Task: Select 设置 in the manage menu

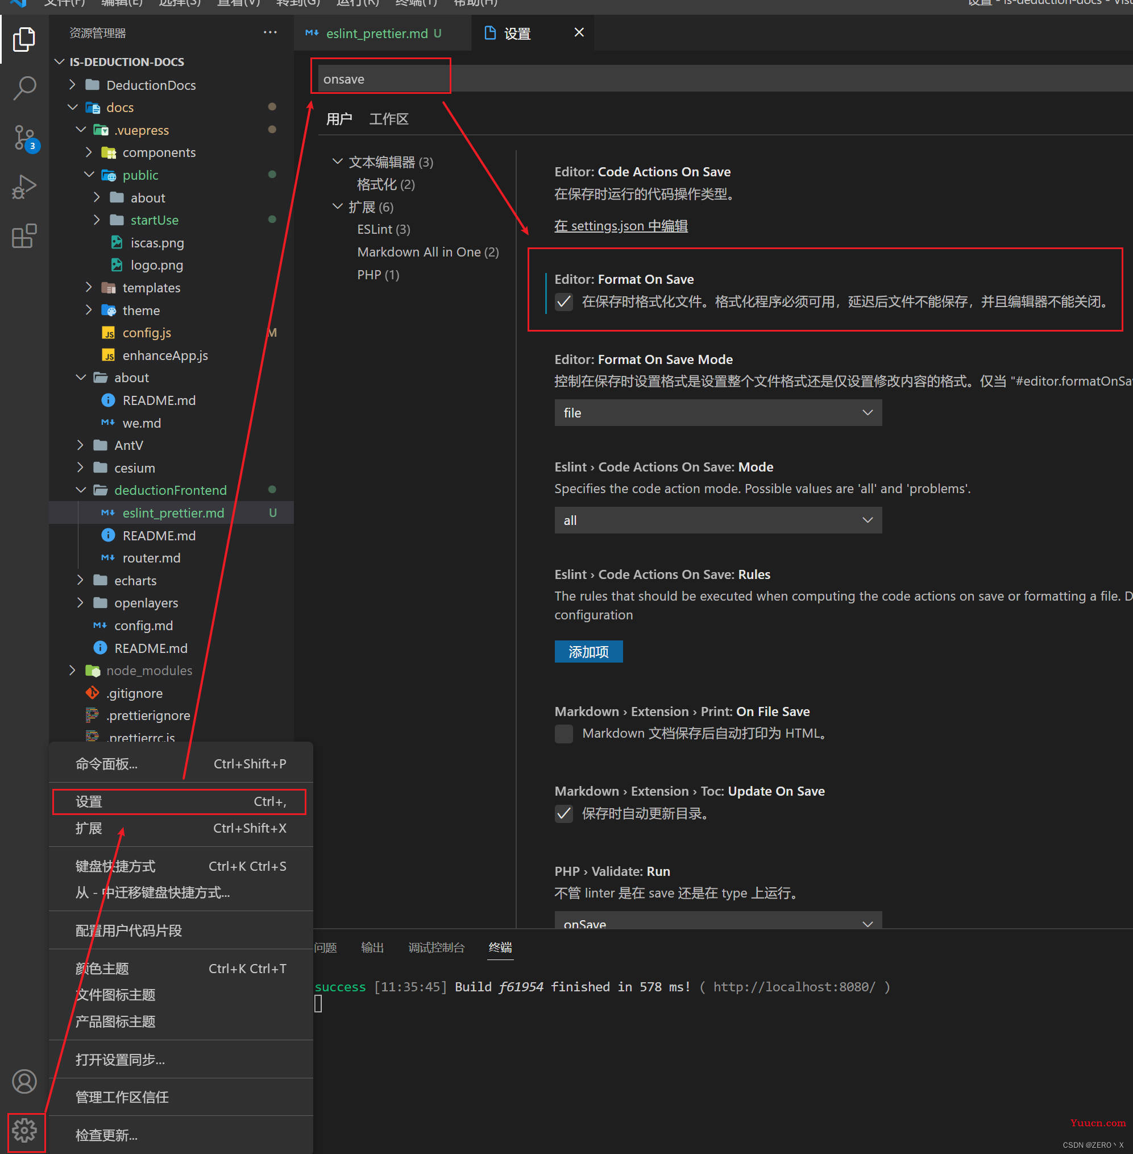Action: tap(180, 801)
